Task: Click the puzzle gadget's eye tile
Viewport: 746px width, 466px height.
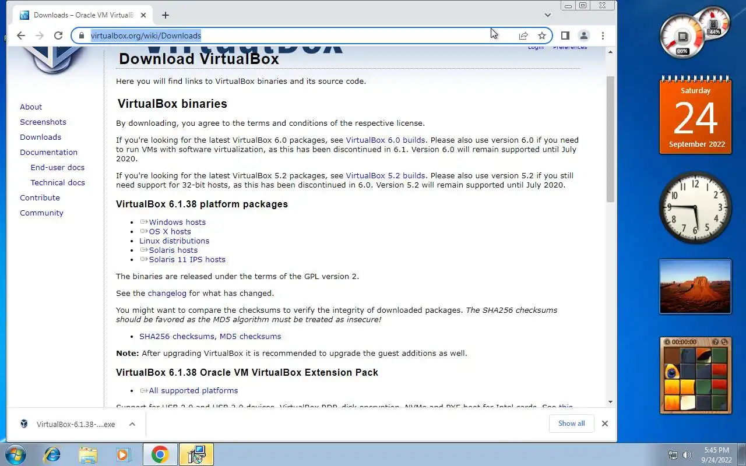Action: (x=672, y=371)
